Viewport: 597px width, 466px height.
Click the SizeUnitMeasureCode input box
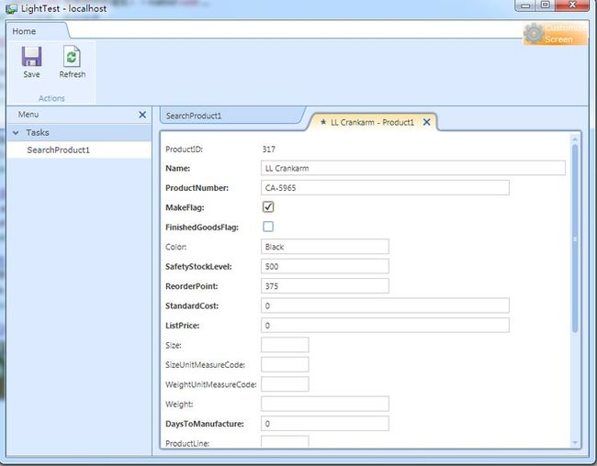285,364
